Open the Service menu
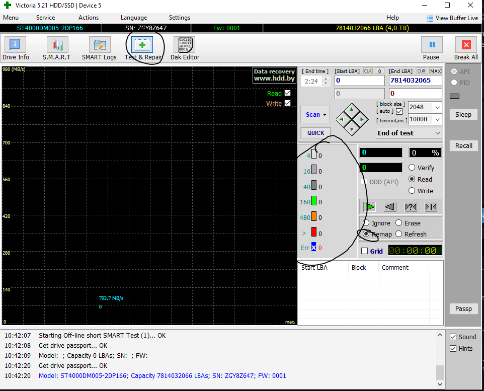The height and width of the screenshot is (391, 484). [x=45, y=18]
